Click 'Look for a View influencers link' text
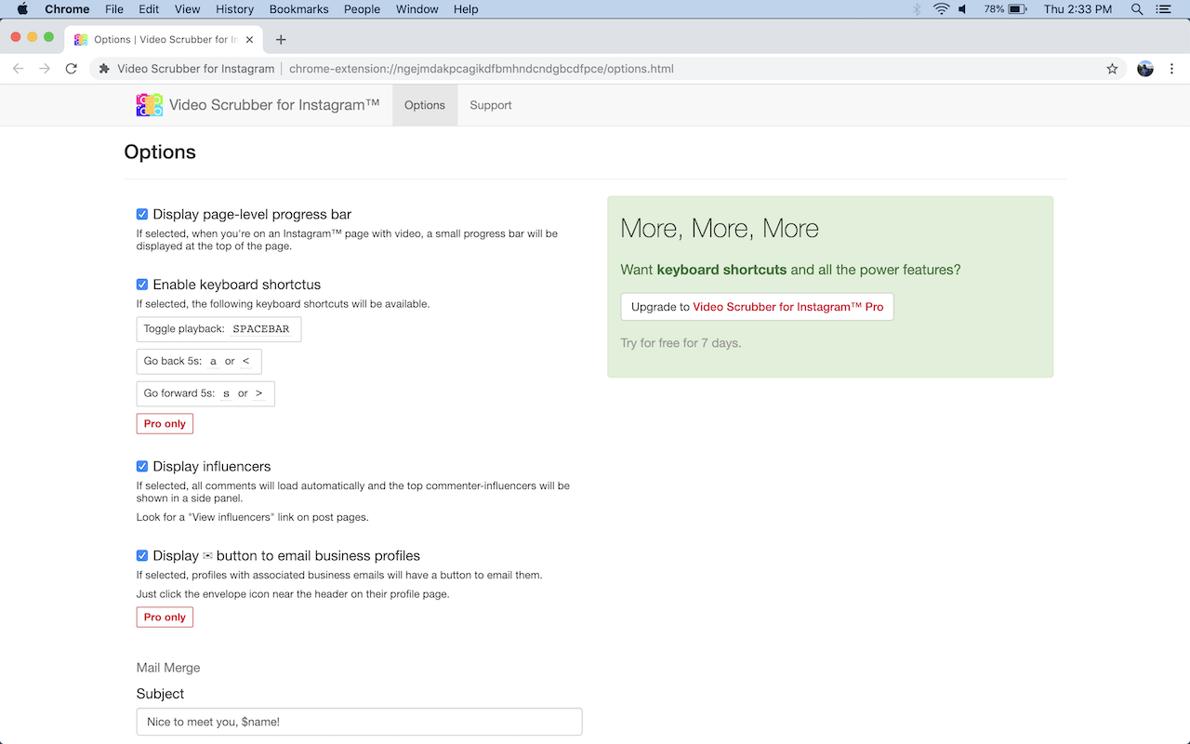1190x744 pixels. (x=253, y=517)
